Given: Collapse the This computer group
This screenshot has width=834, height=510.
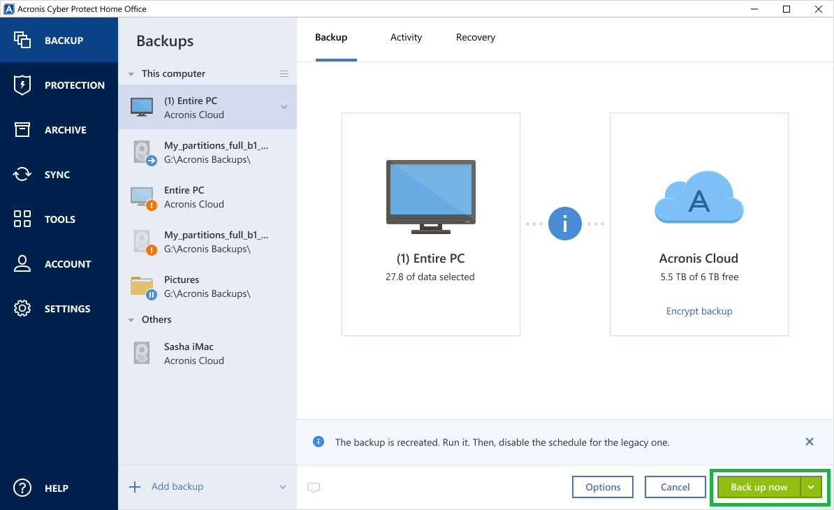Looking at the screenshot, I should 131,73.
